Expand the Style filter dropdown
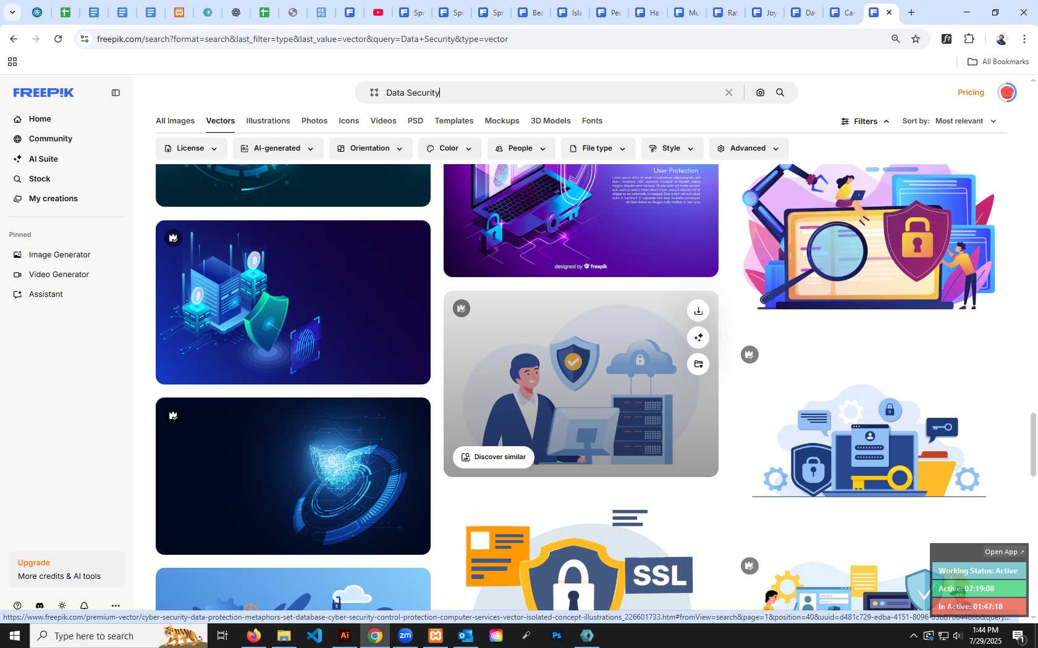Screen dimensions: 1038x648 [x=672, y=149]
